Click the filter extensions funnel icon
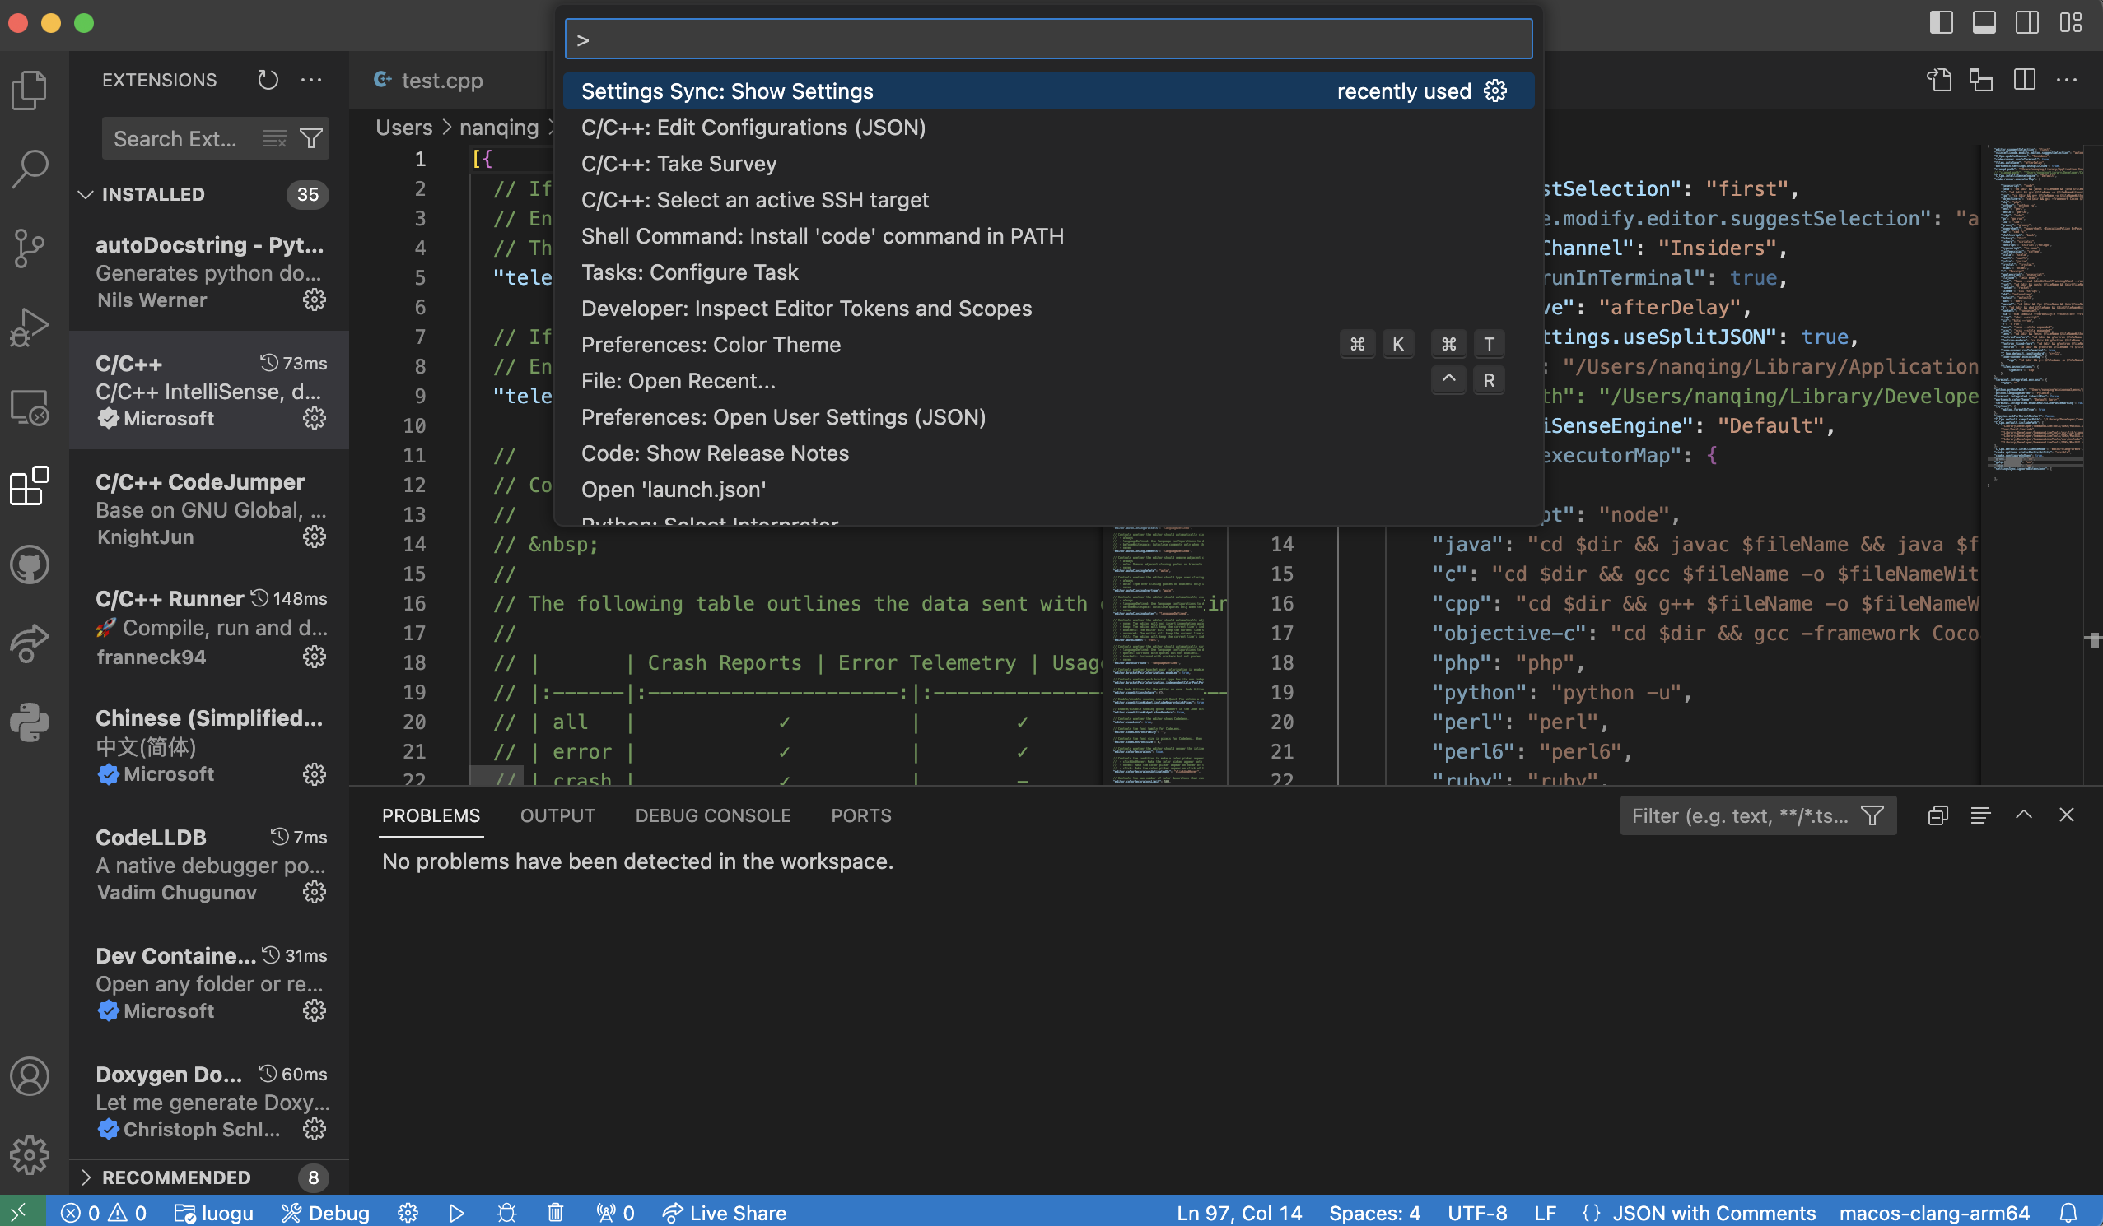The image size is (2103, 1226). coord(311,138)
